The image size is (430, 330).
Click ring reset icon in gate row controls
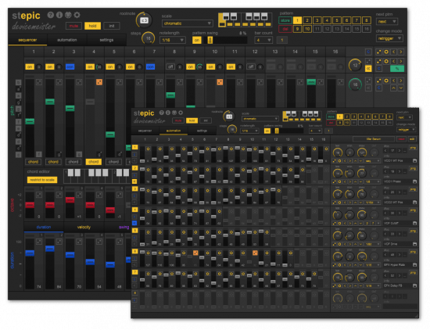point(386,61)
